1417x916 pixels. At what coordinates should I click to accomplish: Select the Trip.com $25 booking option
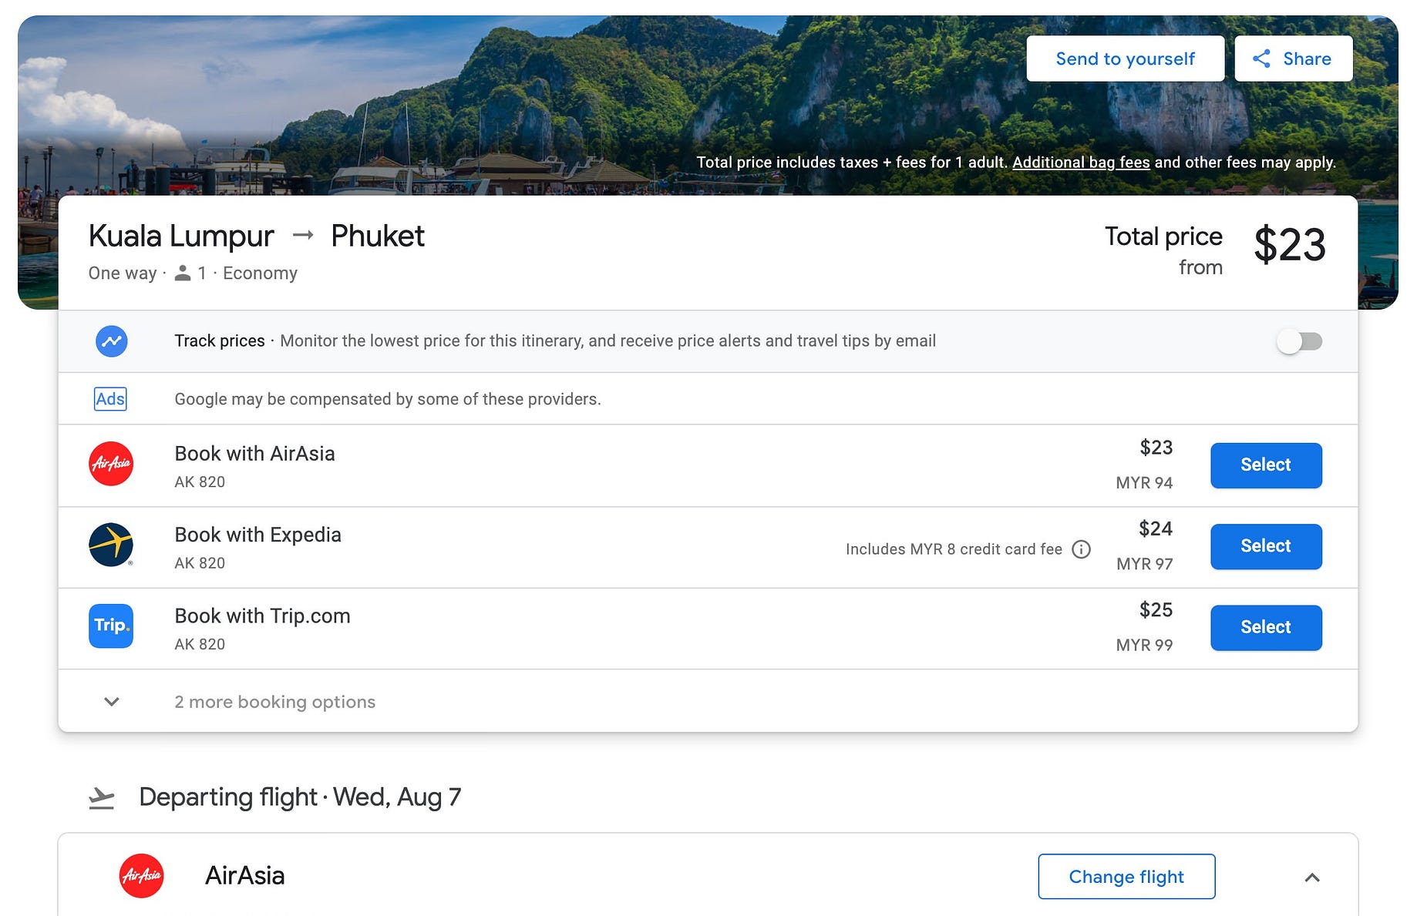(x=1266, y=628)
